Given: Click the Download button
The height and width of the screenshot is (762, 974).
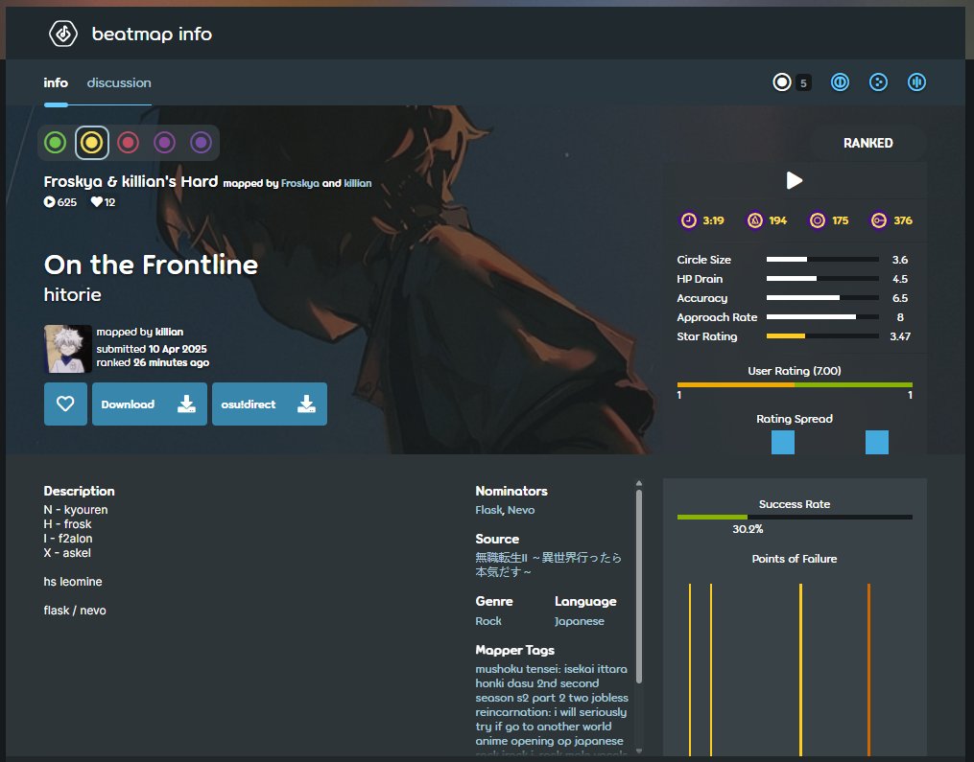Looking at the screenshot, I should (x=149, y=404).
